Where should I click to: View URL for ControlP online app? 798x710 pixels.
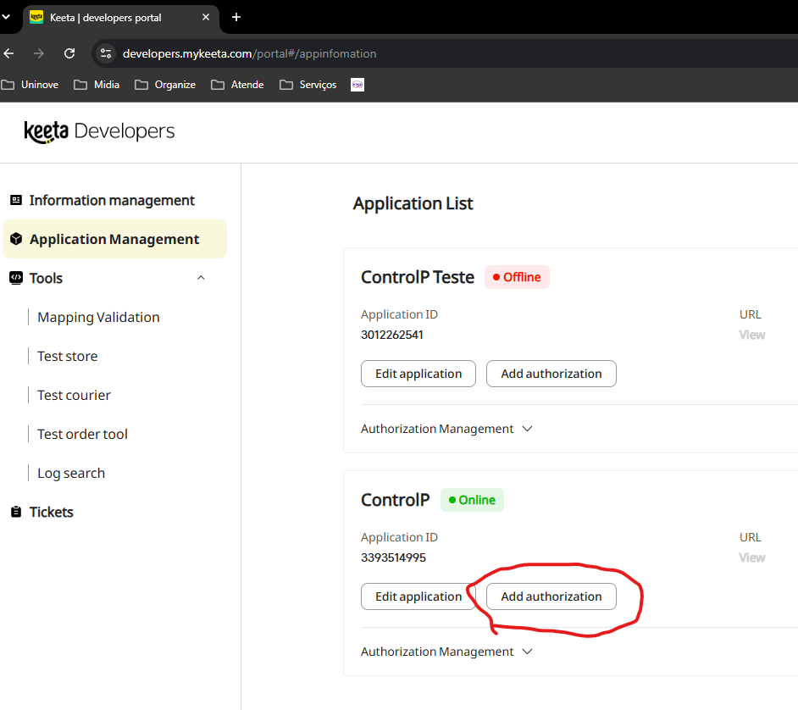752,557
